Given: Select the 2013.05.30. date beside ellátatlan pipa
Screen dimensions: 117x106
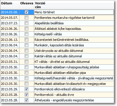Looking at the screenshot, I should tap(10, 73).
